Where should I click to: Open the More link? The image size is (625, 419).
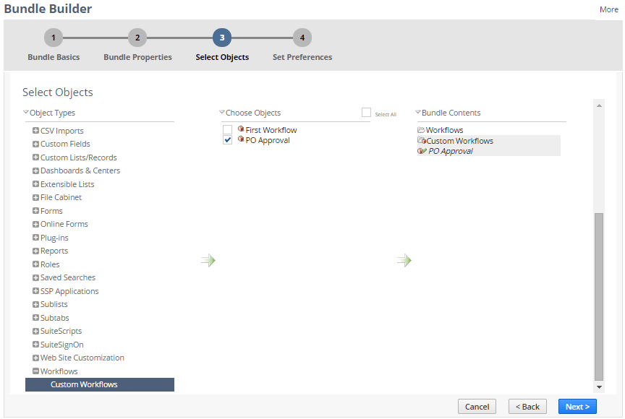609,9
